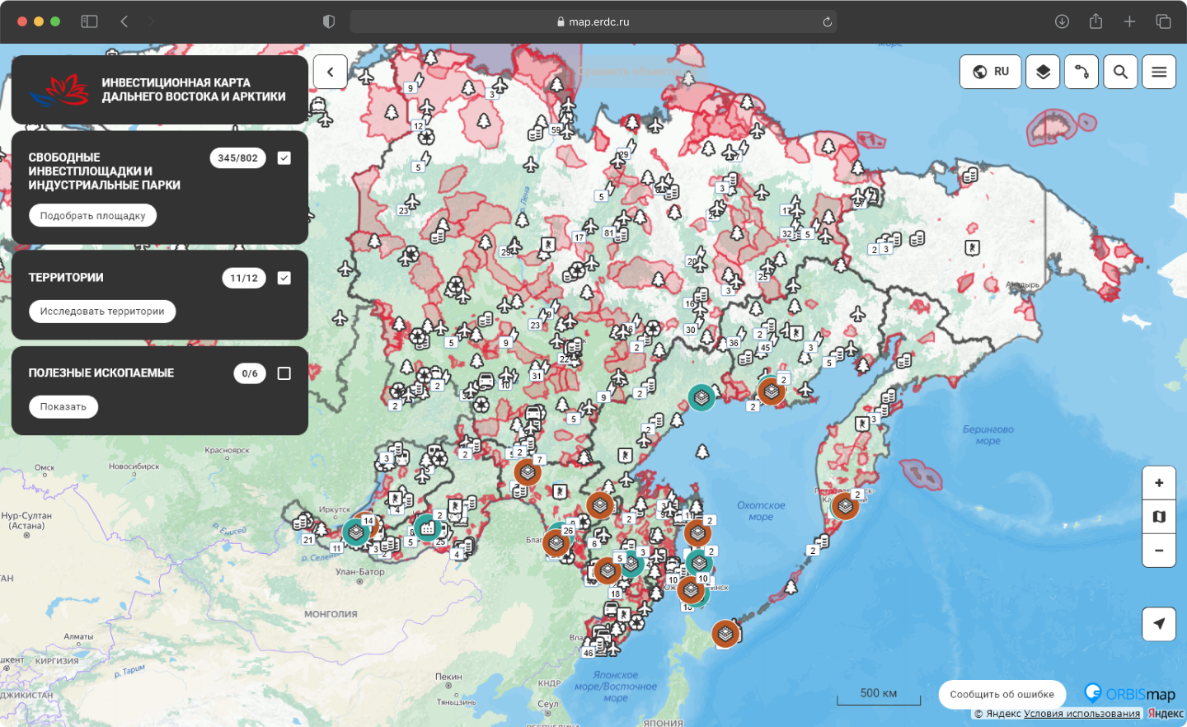The width and height of the screenshot is (1187, 727).
Task: Click the investment map lotus logo
Action: pyautogui.click(x=59, y=90)
